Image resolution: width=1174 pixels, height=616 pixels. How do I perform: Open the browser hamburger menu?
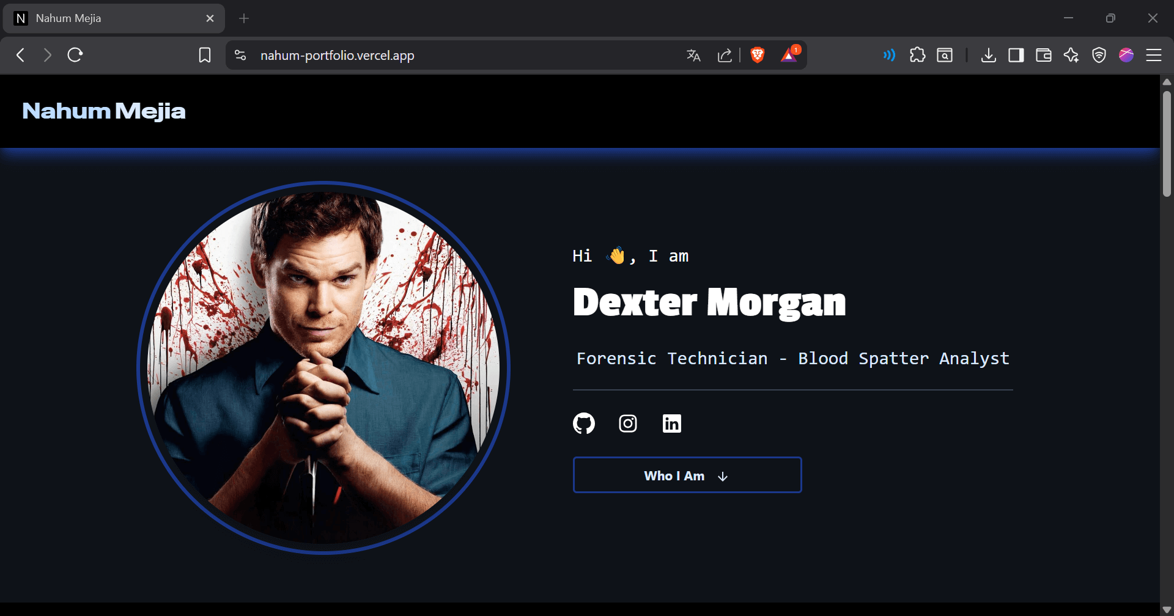coord(1153,55)
